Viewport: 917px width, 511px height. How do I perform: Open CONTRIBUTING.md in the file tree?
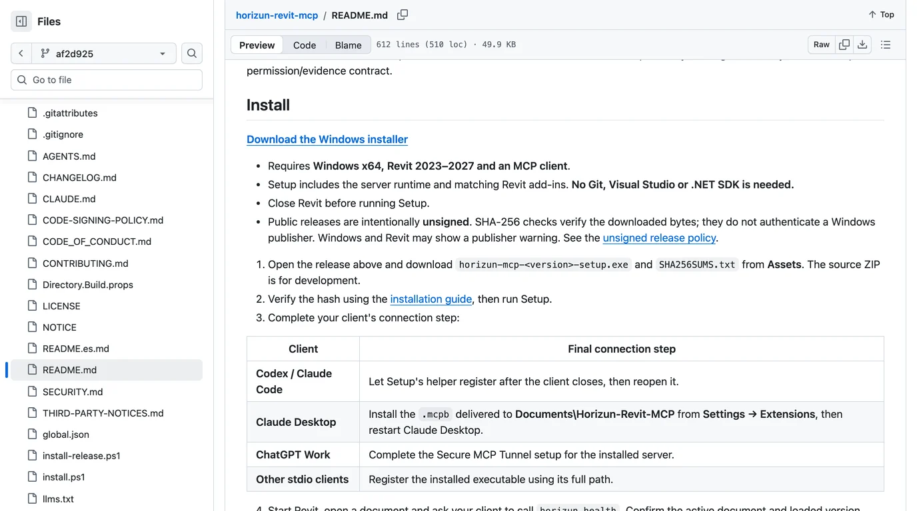[107, 263]
